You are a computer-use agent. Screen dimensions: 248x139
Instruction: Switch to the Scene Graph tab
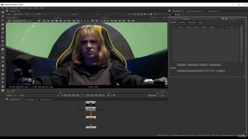[213, 11]
